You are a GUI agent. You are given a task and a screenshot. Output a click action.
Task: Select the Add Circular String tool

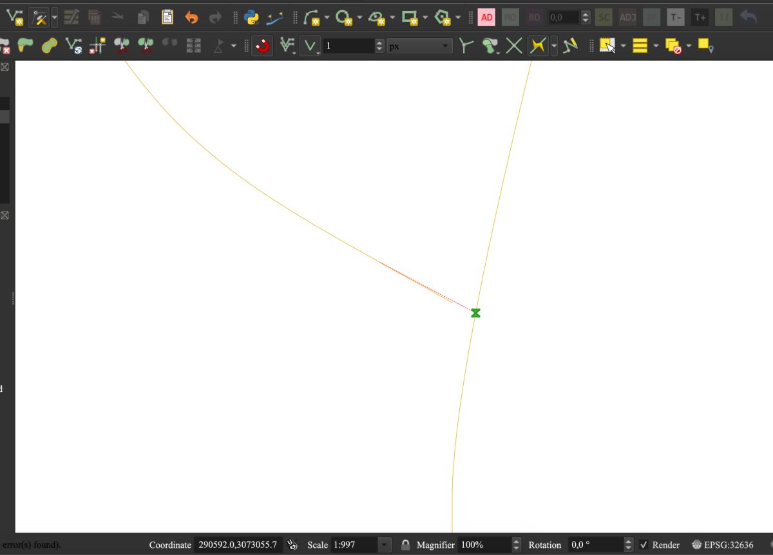tap(312, 17)
